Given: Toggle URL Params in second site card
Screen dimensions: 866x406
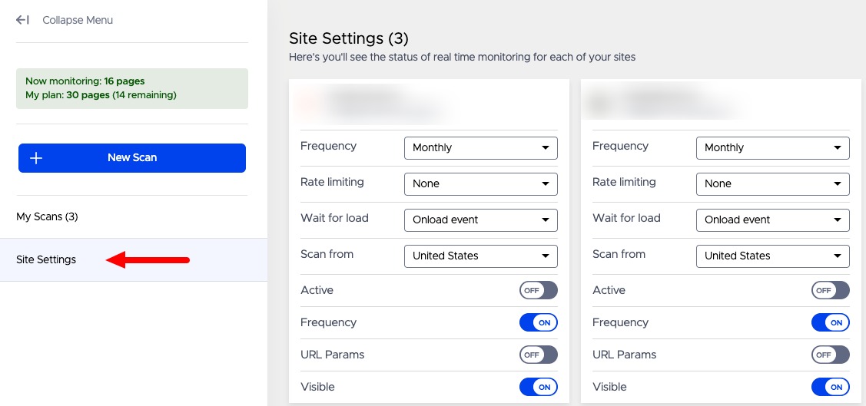Looking at the screenshot, I should click(x=830, y=355).
